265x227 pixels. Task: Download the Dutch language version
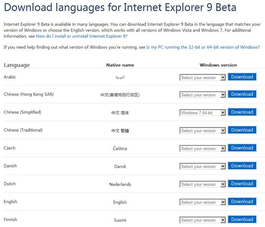[242, 183]
